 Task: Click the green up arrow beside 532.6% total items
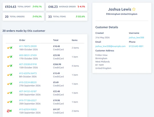pos(76,17)
